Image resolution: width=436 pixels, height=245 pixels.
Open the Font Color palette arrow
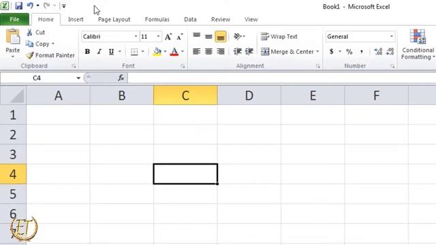tap(183, 52)
